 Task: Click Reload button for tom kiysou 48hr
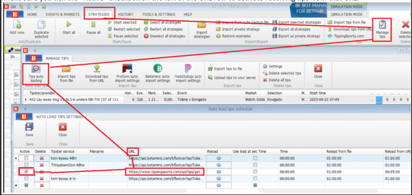click(218, 158)
